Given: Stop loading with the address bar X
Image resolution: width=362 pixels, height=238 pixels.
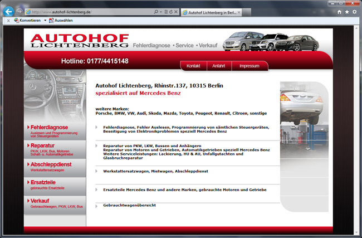Looking at the screenshot, I should (176, 12).
